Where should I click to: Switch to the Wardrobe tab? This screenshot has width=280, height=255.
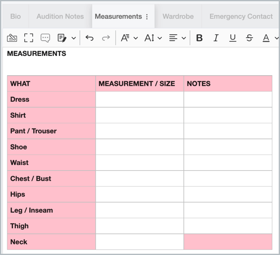tap(178, 17)
